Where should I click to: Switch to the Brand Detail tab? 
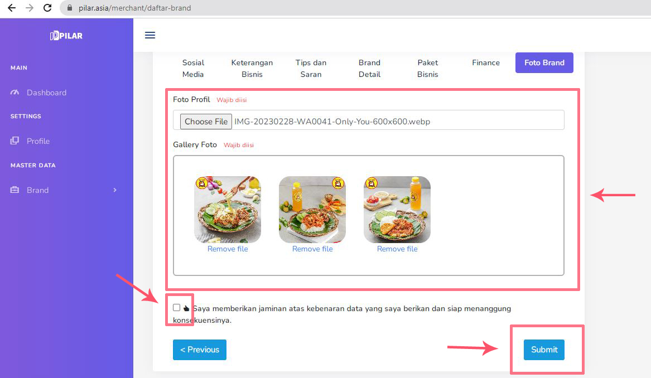click(369, 69)
